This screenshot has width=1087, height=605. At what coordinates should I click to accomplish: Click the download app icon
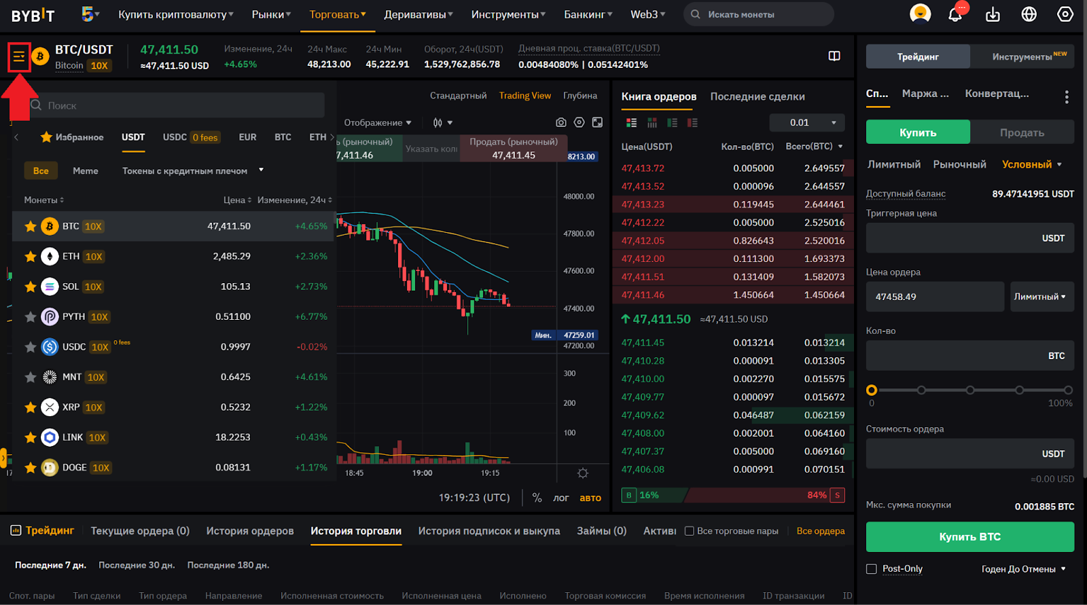(993, 14)
